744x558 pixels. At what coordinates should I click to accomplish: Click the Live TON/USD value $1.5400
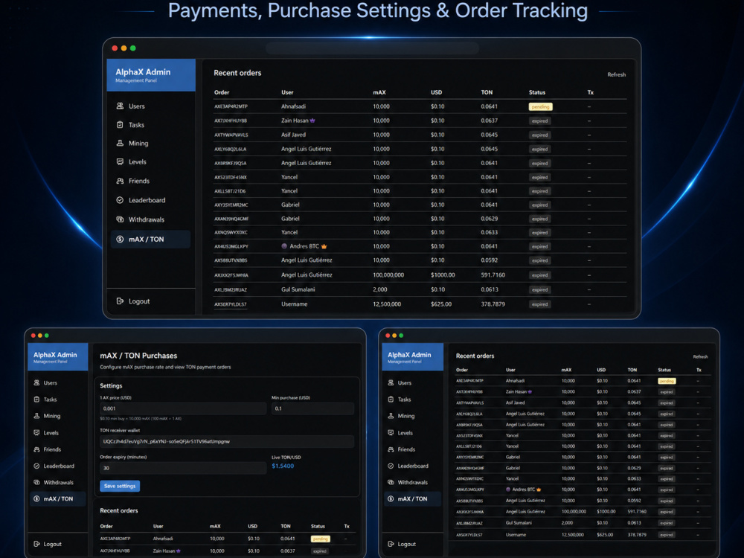tap(283, 466)
